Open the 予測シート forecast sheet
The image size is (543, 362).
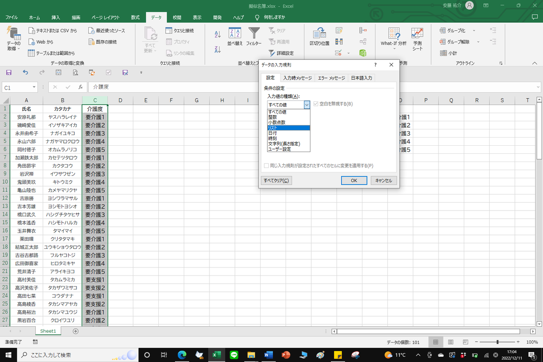(x=417, y=39)
